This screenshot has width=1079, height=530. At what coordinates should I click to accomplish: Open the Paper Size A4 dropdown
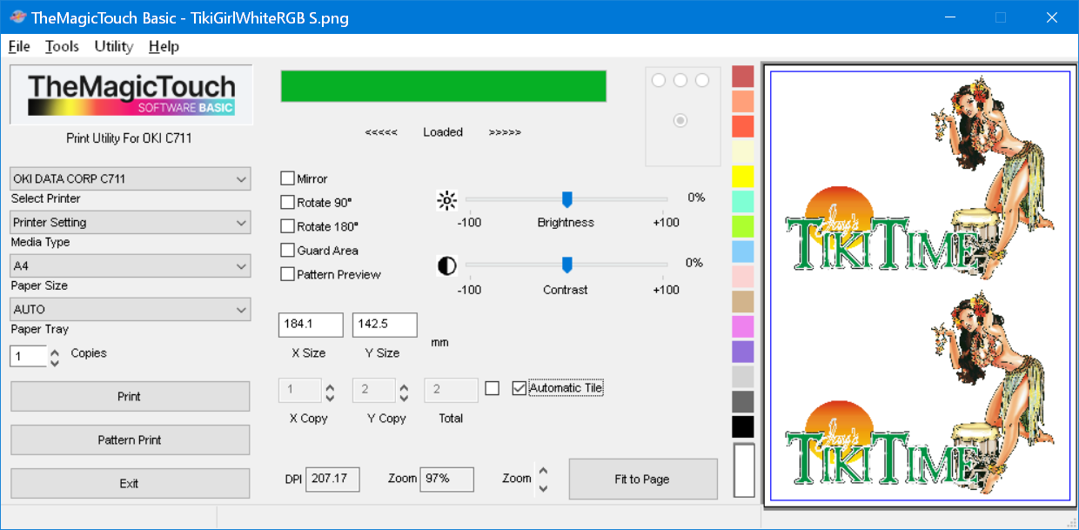pos(131,265)
